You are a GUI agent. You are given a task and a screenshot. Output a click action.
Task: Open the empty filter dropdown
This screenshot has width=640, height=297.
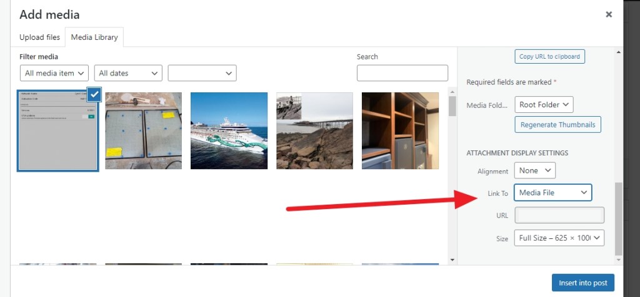[x=202, y=73]
